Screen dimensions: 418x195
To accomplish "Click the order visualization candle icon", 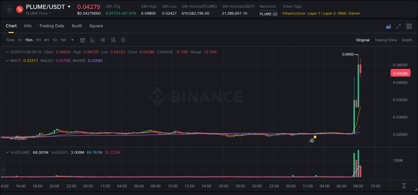I will pyautogui.click(x=103, y=40).
